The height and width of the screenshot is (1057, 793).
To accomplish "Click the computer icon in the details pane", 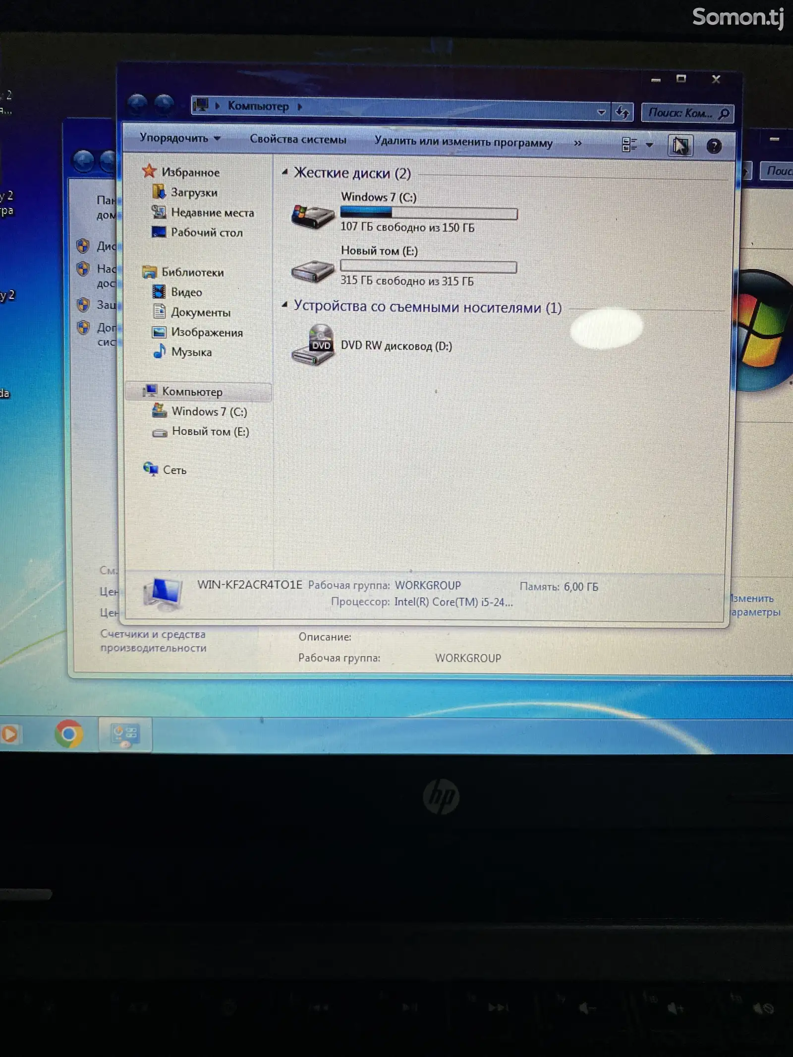I will [163, 594].
